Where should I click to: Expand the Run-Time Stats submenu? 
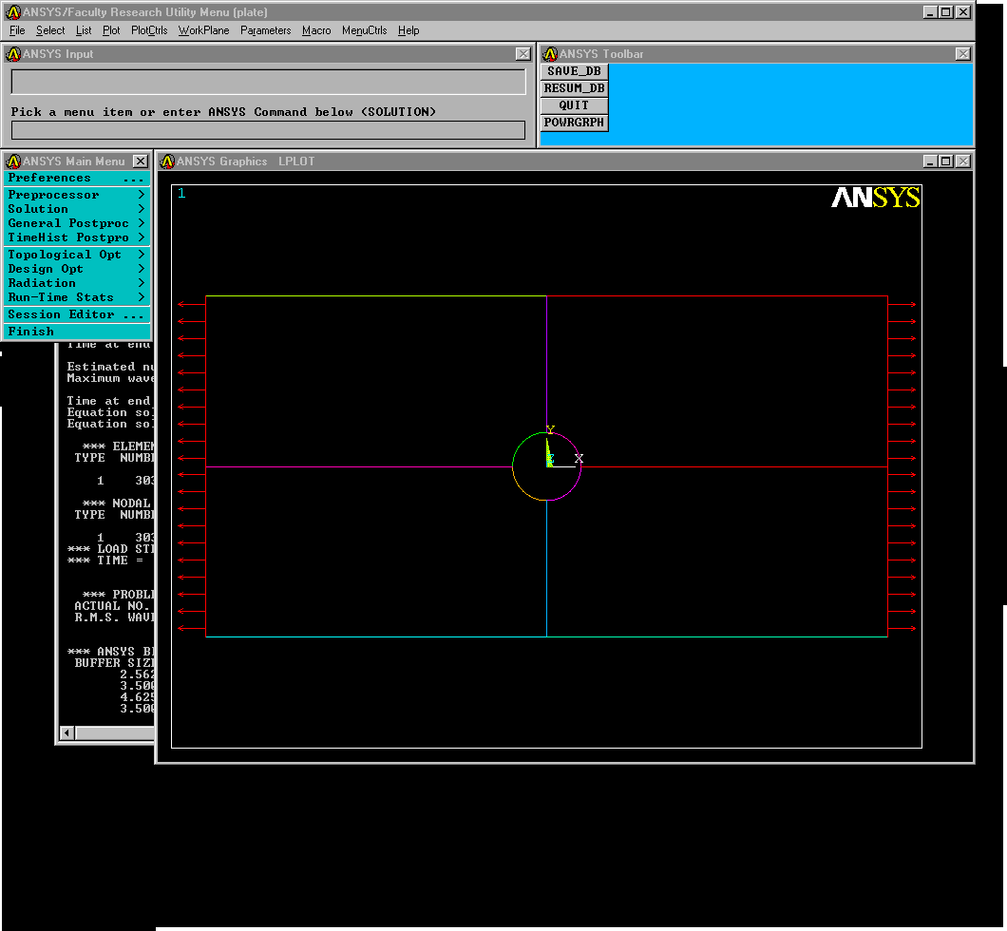click(x=76, y=297)
